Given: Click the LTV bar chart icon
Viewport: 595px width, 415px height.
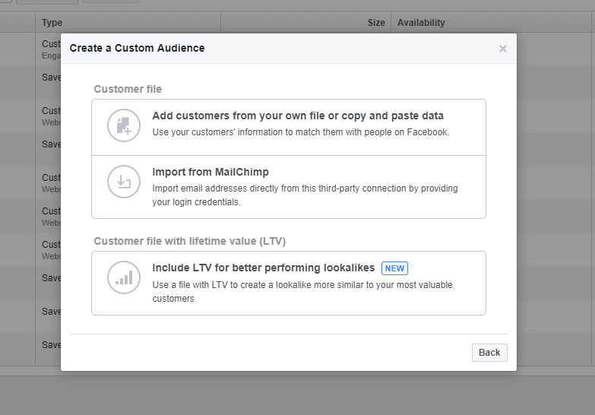Looking at the screenshot, I should (123, 277).
